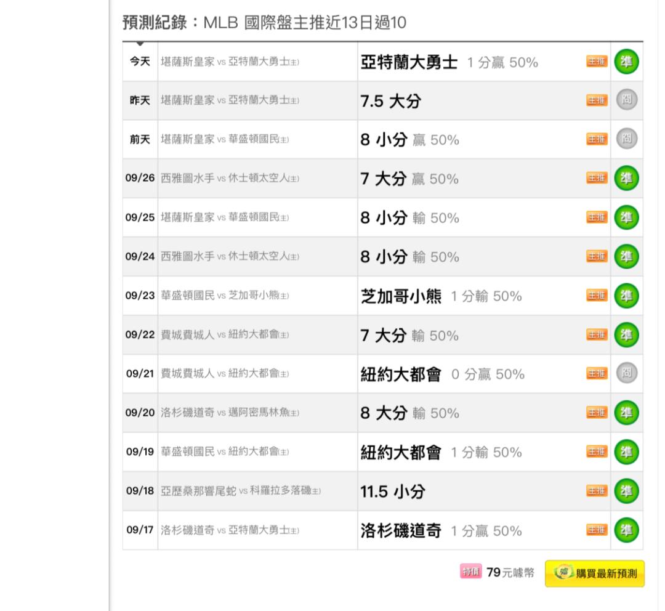Click the matchup 亞歷桑那響尾蛇 vs 科羅拉多落磯

pos(241,491)
